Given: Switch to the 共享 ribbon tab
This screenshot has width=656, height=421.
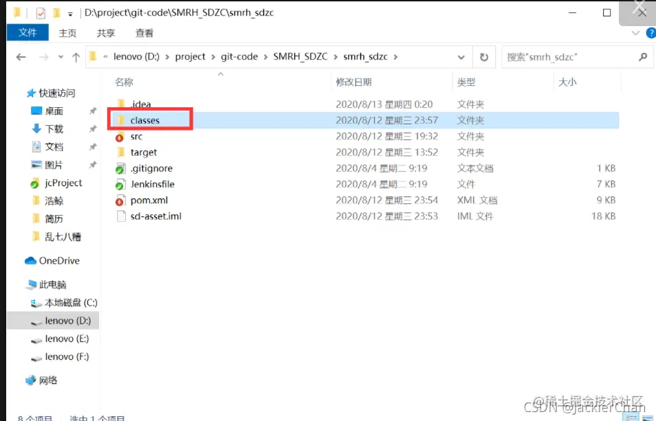Looking at the screenshot, I should [106, 32].
